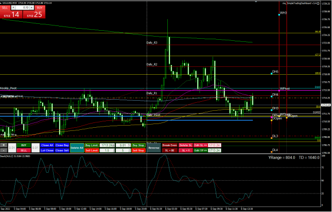Click the Lot Close button
332x212 pixels.
(x=47, y=151)
